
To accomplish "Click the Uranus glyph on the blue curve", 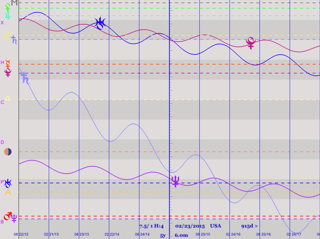I will [101, 23].
